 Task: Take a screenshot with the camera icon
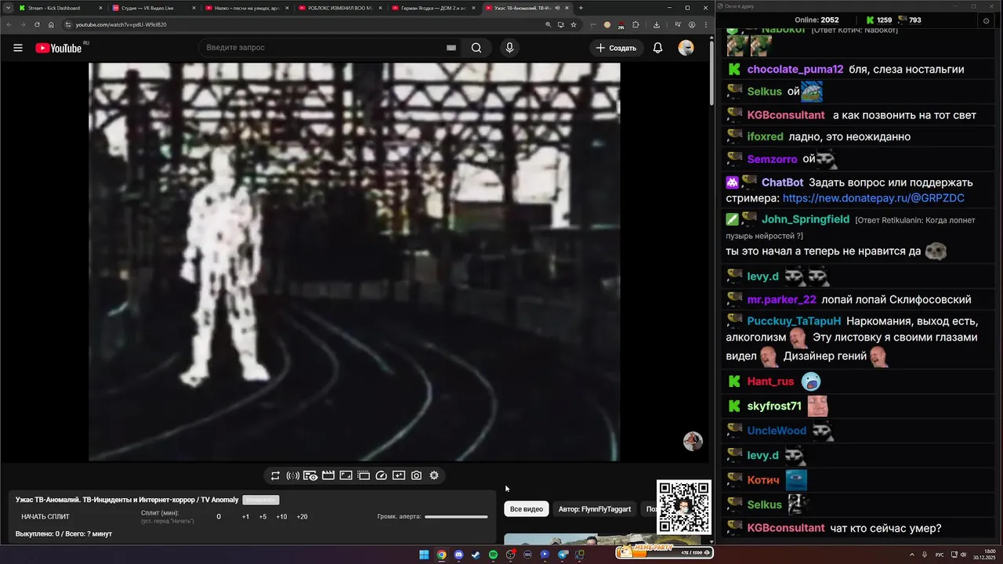point(416,475)
